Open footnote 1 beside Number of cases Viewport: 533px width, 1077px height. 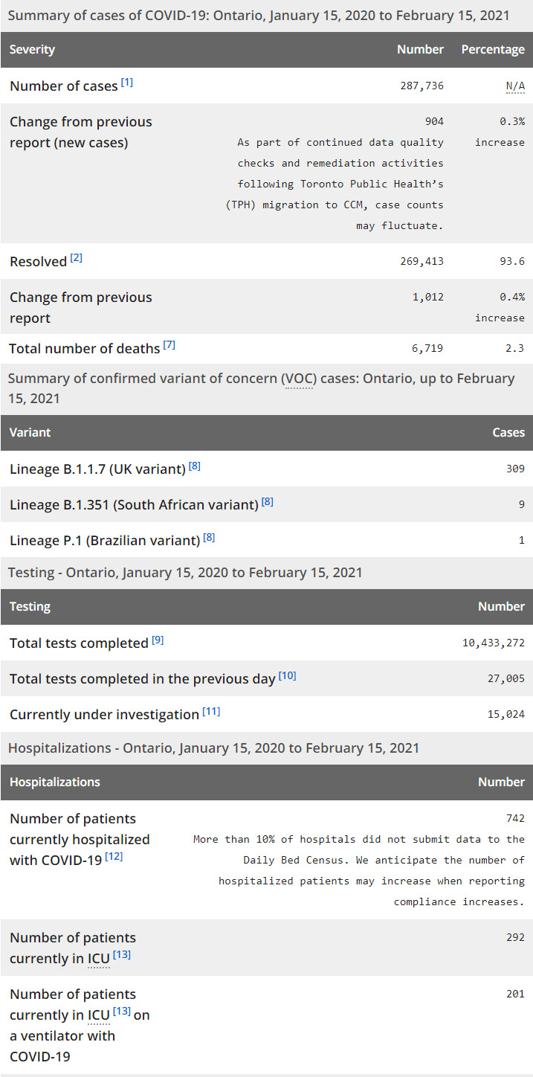[127, 83]
